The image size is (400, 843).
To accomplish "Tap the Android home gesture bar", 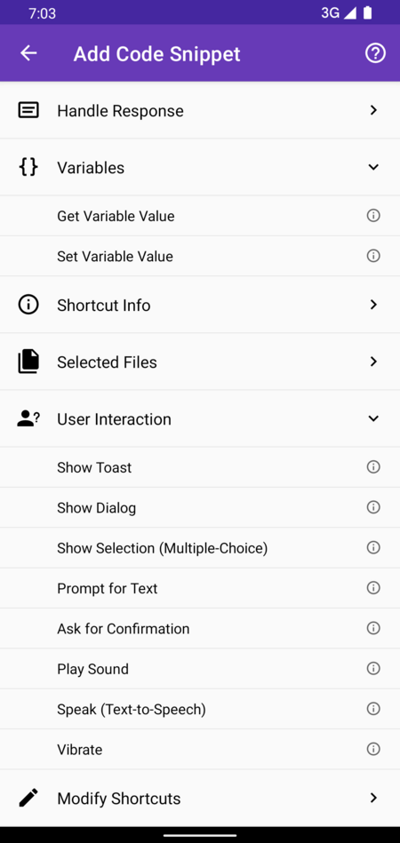I will [200, 835].
